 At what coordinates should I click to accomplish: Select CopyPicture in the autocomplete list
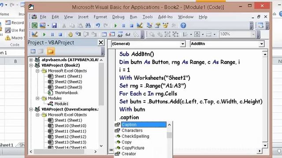coord(133,148)
